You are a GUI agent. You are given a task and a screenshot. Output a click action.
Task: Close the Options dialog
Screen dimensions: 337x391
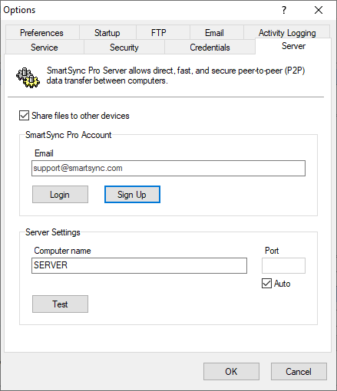tap(319, 10)
